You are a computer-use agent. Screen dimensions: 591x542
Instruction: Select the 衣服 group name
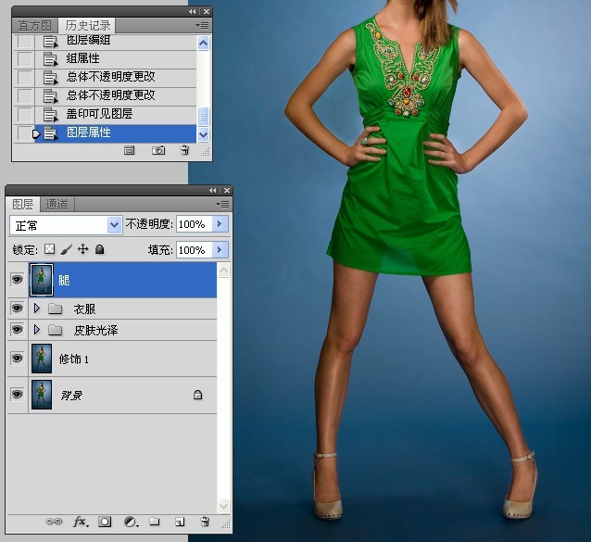click(84, 309)
